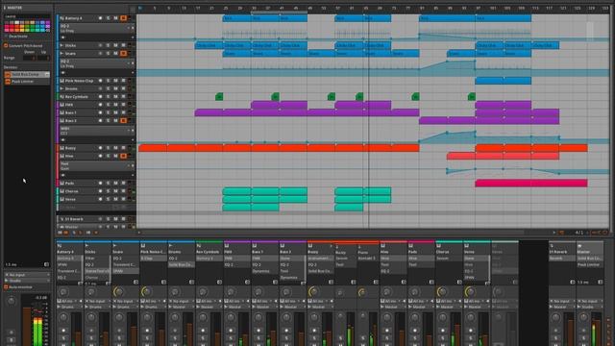Select SPAN device in Battery 4 mixer strip
Image resolution: width=615 pixels, height=346 pixels.
coord(68,265)
